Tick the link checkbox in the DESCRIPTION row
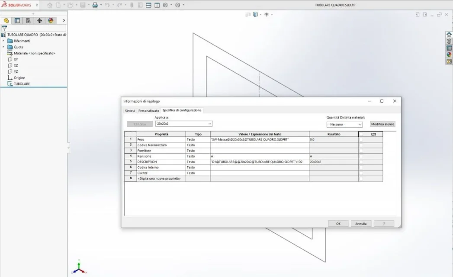Image resolution: width=453 pixels, height=277 pixels. [x=361, y=161]
